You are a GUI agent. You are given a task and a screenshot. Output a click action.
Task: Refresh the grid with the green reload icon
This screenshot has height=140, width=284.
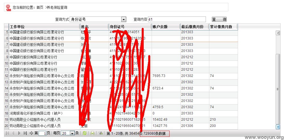pos(85,133)
